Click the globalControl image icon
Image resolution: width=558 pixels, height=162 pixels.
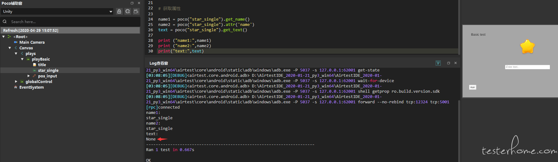[22, 81]
